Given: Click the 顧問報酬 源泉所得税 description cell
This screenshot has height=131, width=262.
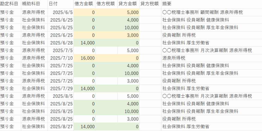Looking at the screenshot, I should coord(202,12).
